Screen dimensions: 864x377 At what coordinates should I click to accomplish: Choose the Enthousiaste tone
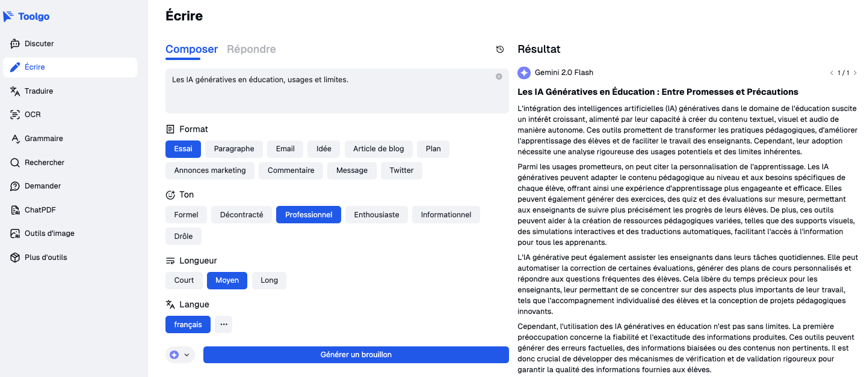[376, 215]
